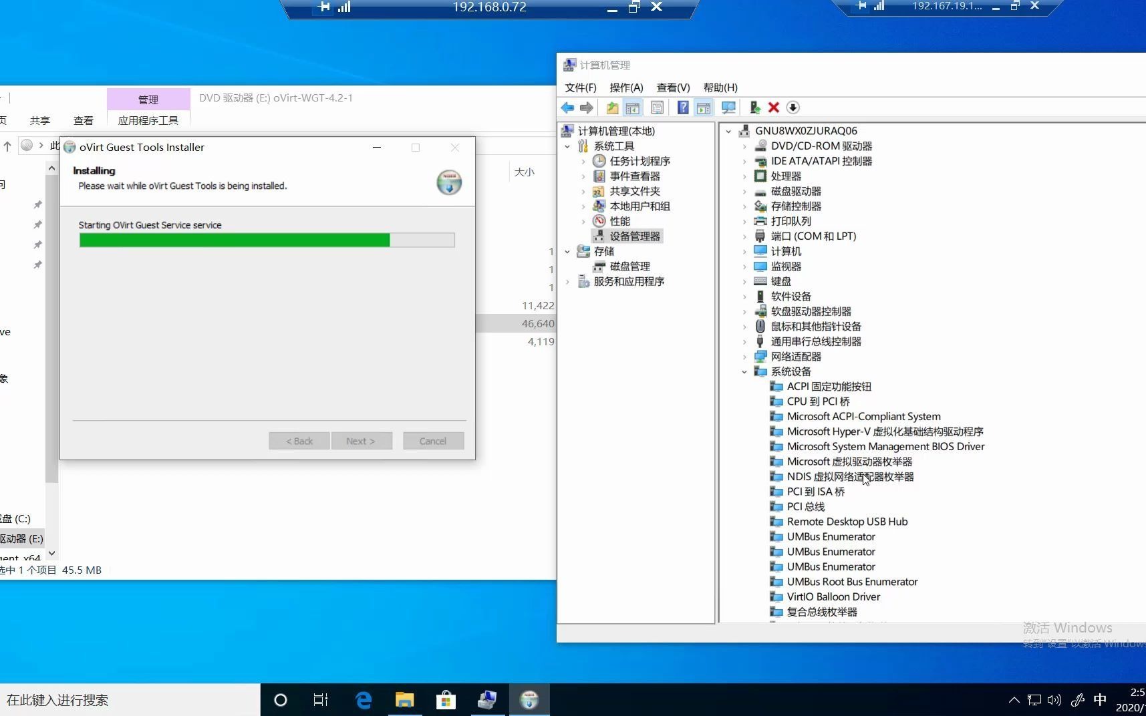This screenshot has height=716, width=1146.
Task: Open the Action (操作) menu
Action: click(626, 87)
